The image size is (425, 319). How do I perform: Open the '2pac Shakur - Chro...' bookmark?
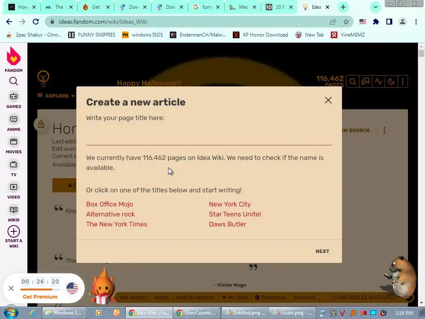(34, 35)
